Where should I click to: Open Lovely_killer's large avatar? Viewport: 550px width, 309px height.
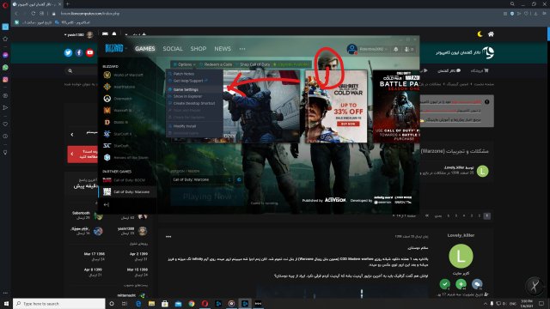(x=461, y=256)
